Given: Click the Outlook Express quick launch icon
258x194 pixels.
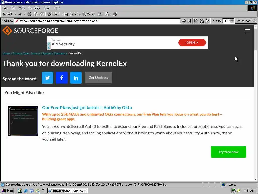Looking at the screenshot, I should point(32,191).
